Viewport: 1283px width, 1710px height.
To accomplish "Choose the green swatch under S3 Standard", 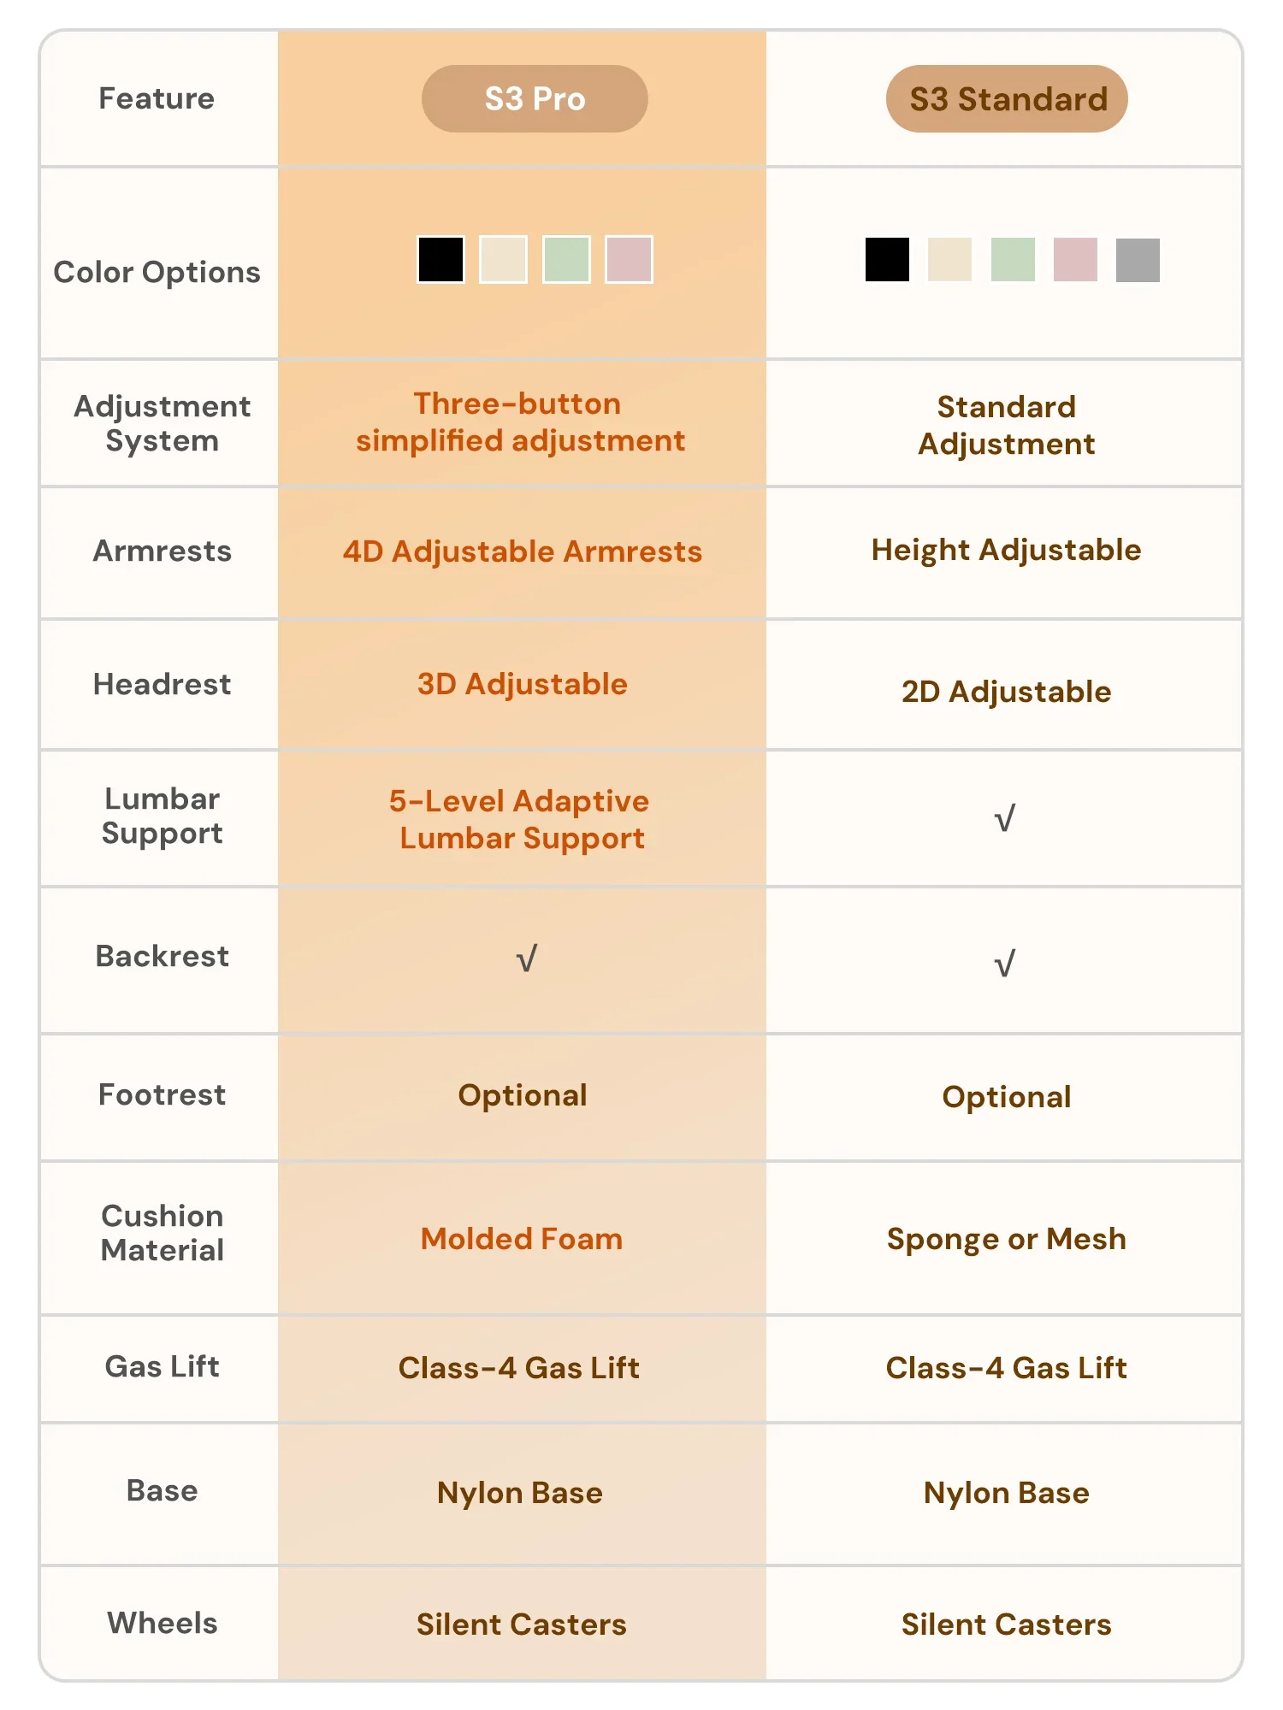I will (1013, 260).
